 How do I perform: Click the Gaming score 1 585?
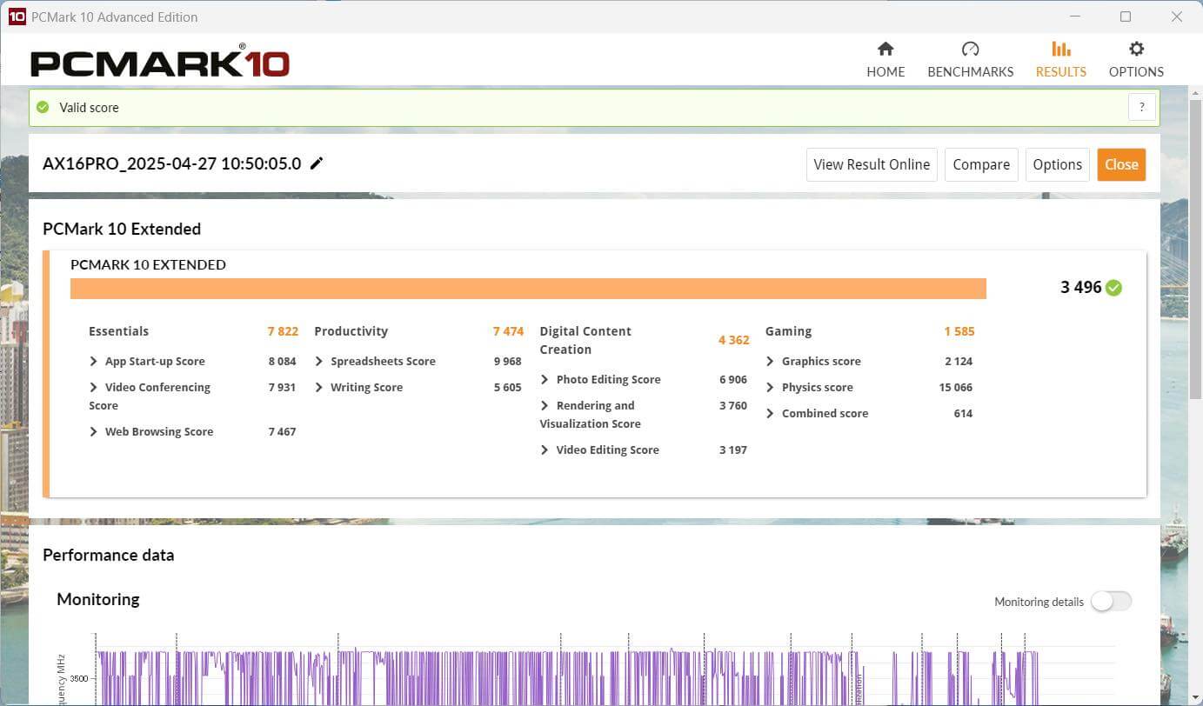(x=959, y=331)
